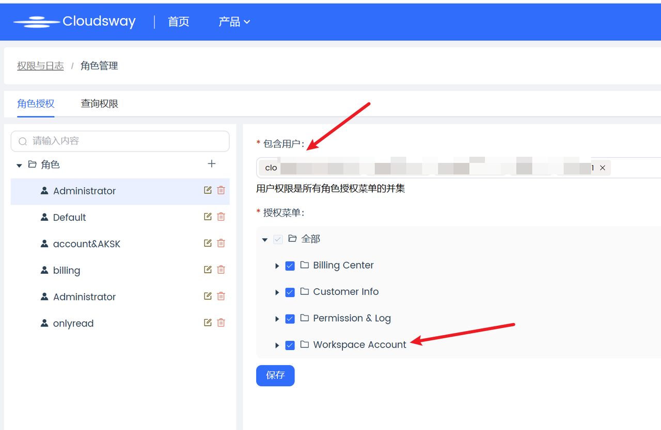661x430 pixels.
Task: Expand the Permission & Log tree node
Action: coord(277,319)
